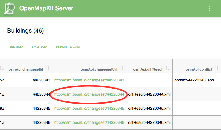Click sort arrows of the cut-off leftmost column
This screenshot has width=221, height=130.
click(x=2, y=69)
